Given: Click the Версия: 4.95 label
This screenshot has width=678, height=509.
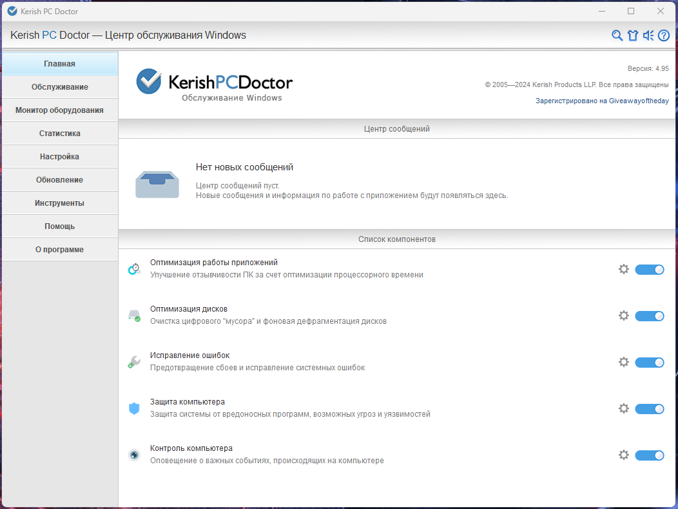Looking at the screenshot, I should point(648,68).
